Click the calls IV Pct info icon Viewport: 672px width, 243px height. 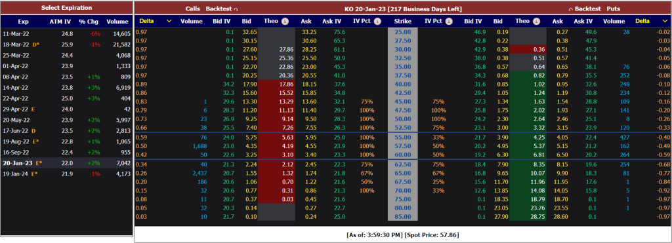377,21
